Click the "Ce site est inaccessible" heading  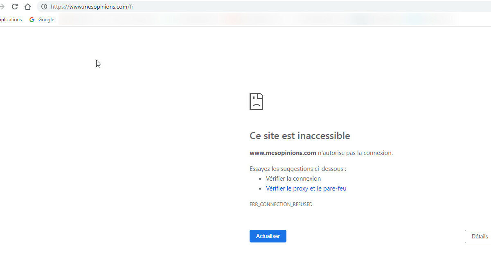(300, 135)
